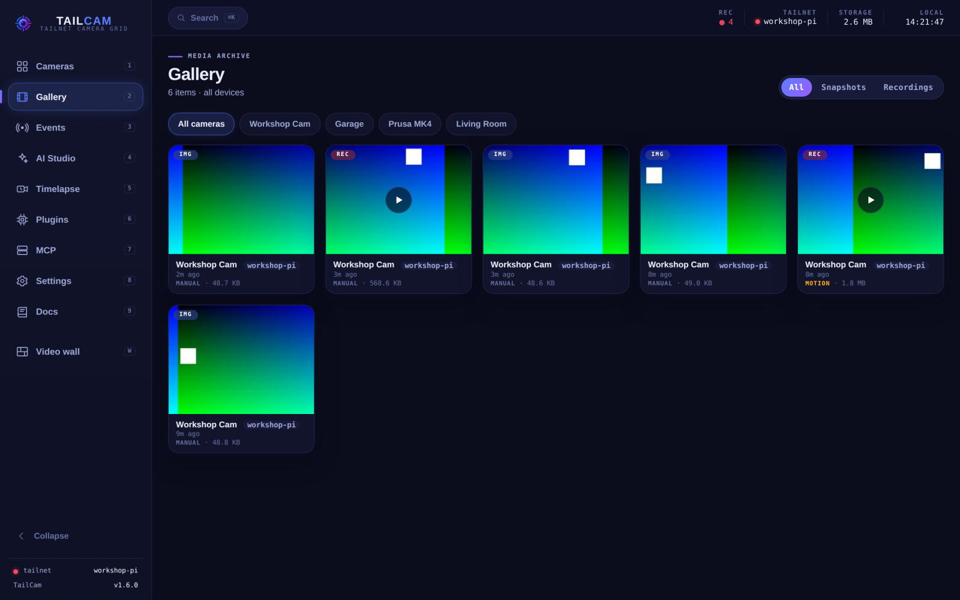
Task: Open Settings gear icon
Action: pyautogui.click(x=22, y=281)
